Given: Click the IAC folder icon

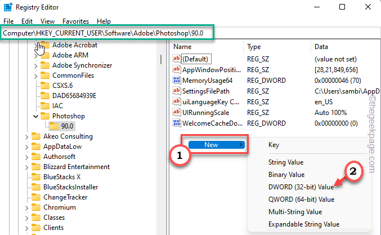Looking at the screenshot, I should [x=44, y=106].
